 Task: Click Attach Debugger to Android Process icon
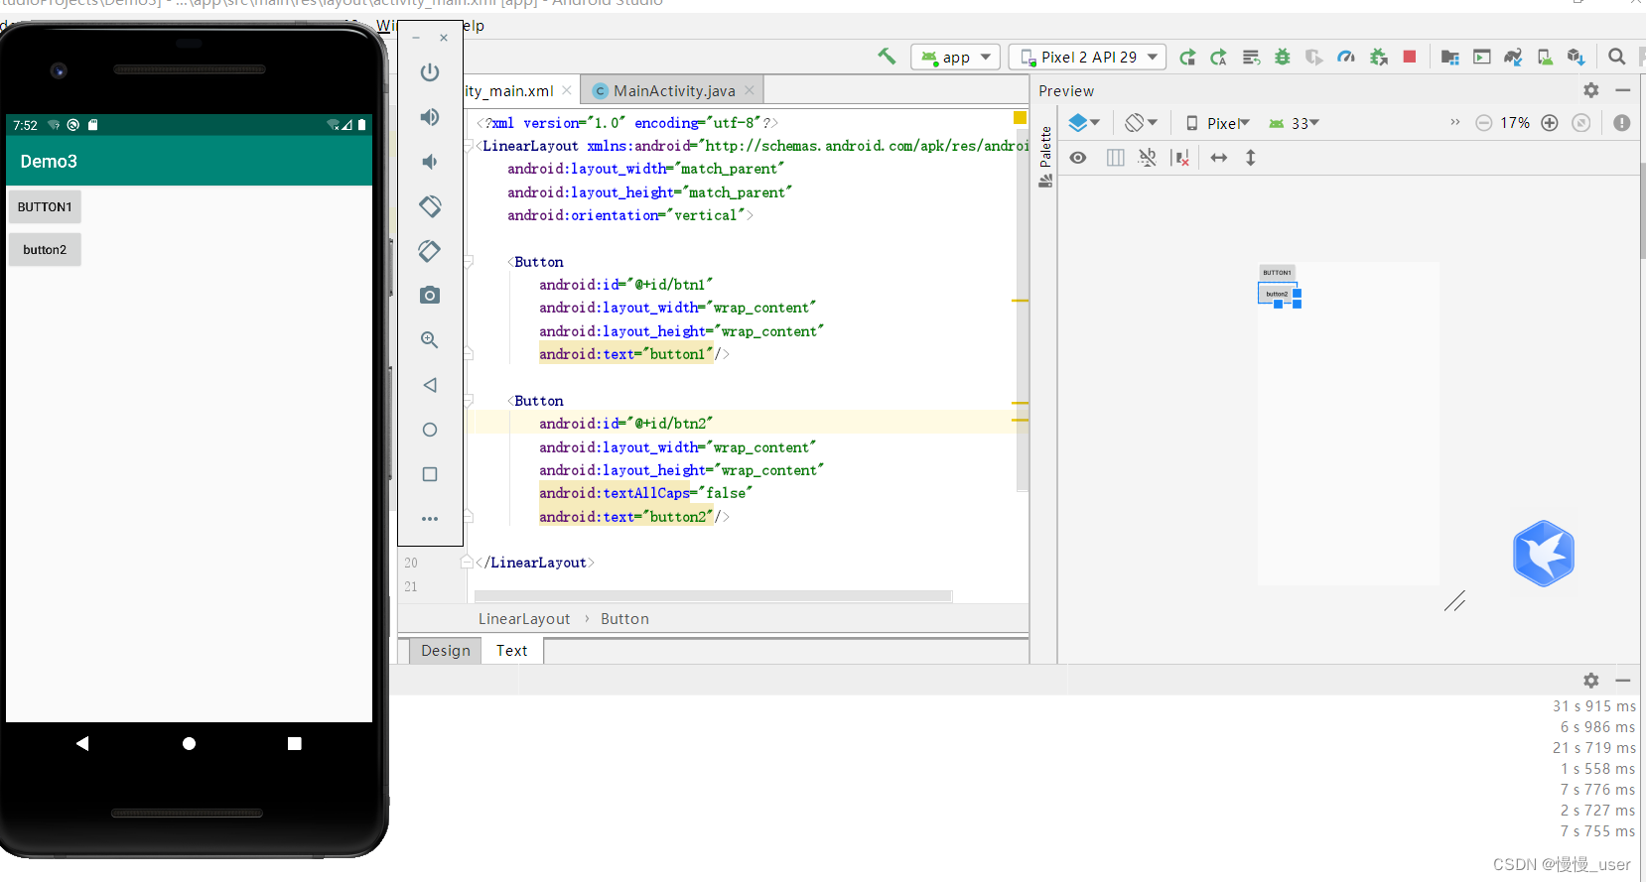(x=1379, y=58)
